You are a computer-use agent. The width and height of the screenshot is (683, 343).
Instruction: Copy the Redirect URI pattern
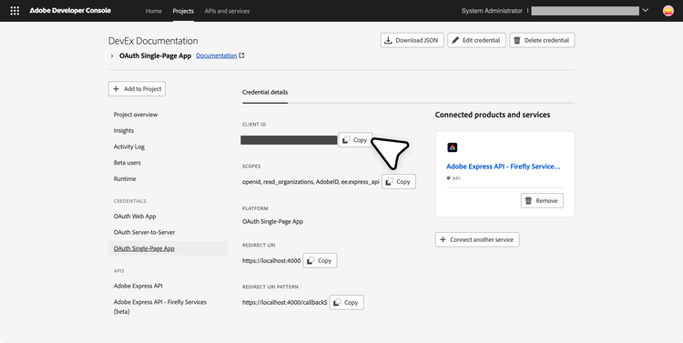(346, 303)
